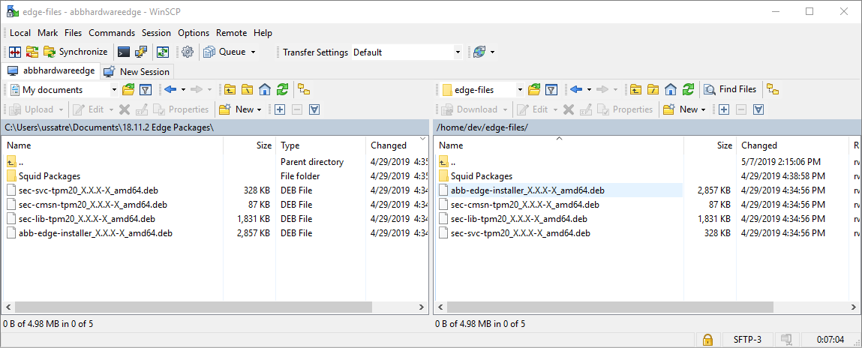Click the local Root Directory icon

click(x=248, y=89)
